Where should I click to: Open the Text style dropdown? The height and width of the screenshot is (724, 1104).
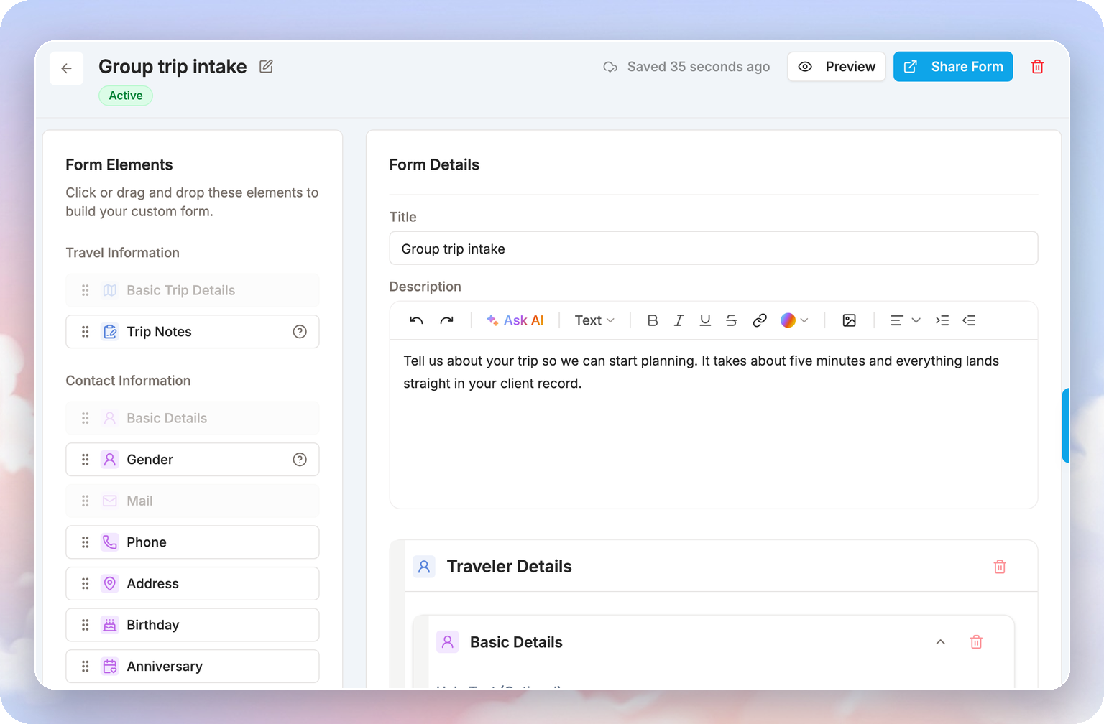tap(594, 320)
